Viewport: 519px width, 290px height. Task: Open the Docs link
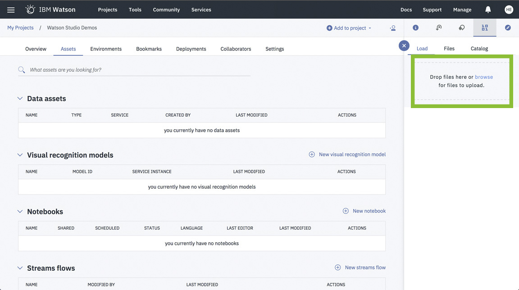[x=406, y=9]
